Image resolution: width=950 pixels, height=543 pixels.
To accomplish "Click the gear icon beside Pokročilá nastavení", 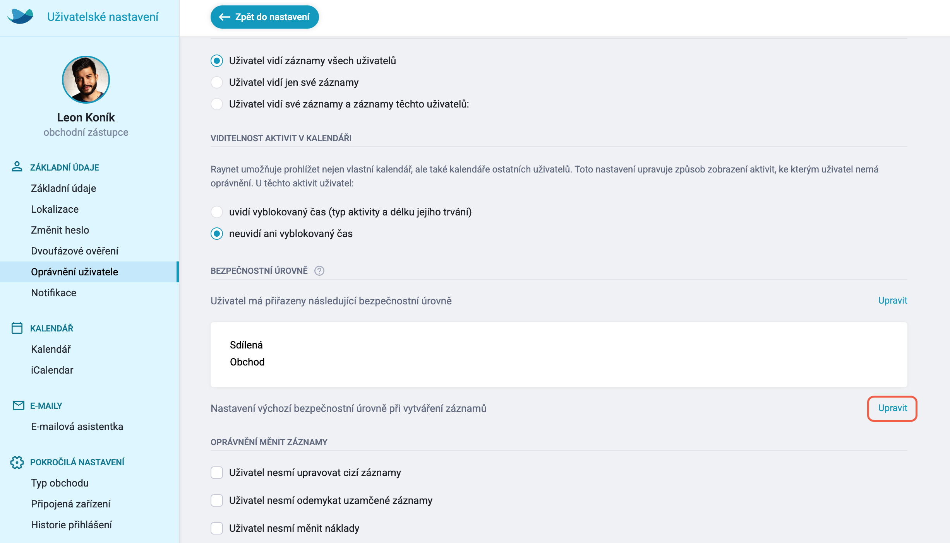I will click(17, 462).
